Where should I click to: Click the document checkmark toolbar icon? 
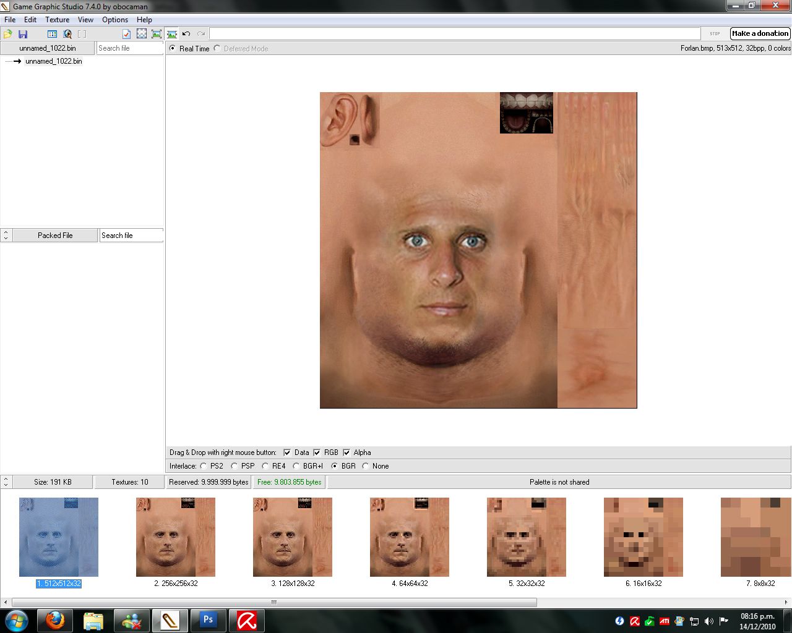126,34
